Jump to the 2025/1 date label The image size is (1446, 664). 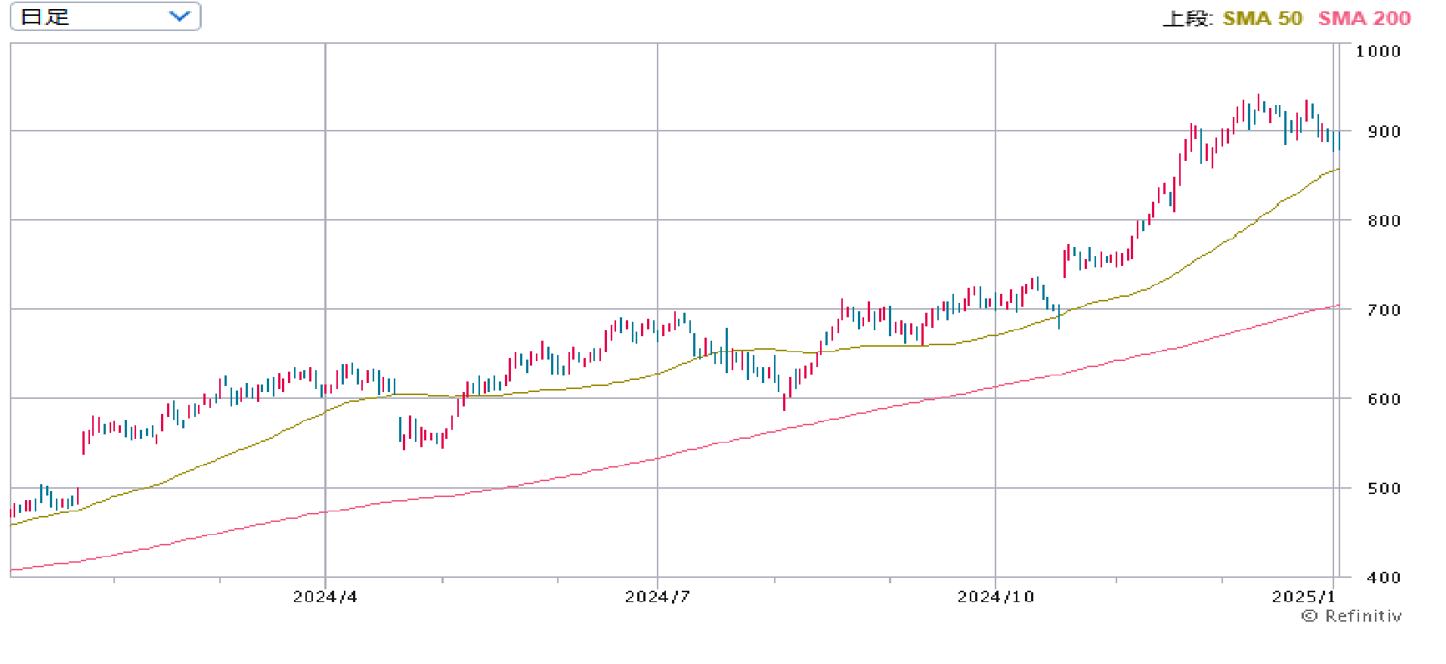tap(1303, 597)
